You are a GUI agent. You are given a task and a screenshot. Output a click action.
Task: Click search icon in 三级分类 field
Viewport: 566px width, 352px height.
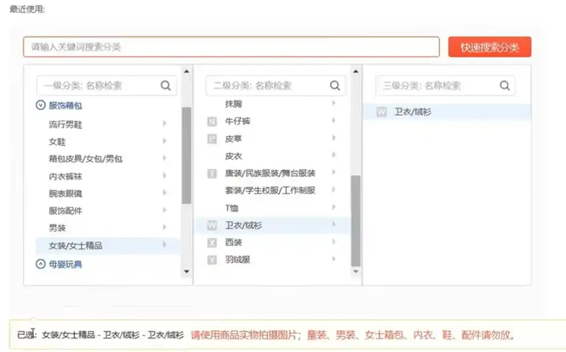(505, 86)
